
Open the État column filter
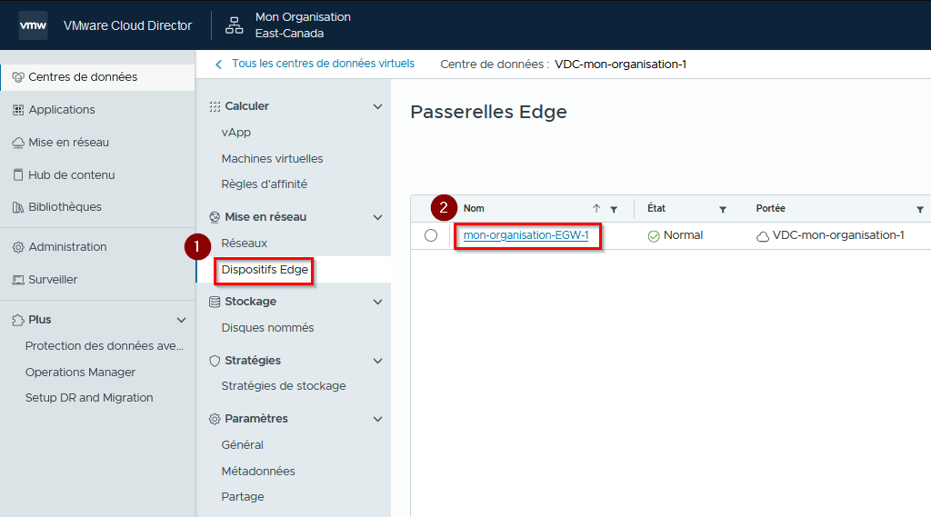point(723,209)
